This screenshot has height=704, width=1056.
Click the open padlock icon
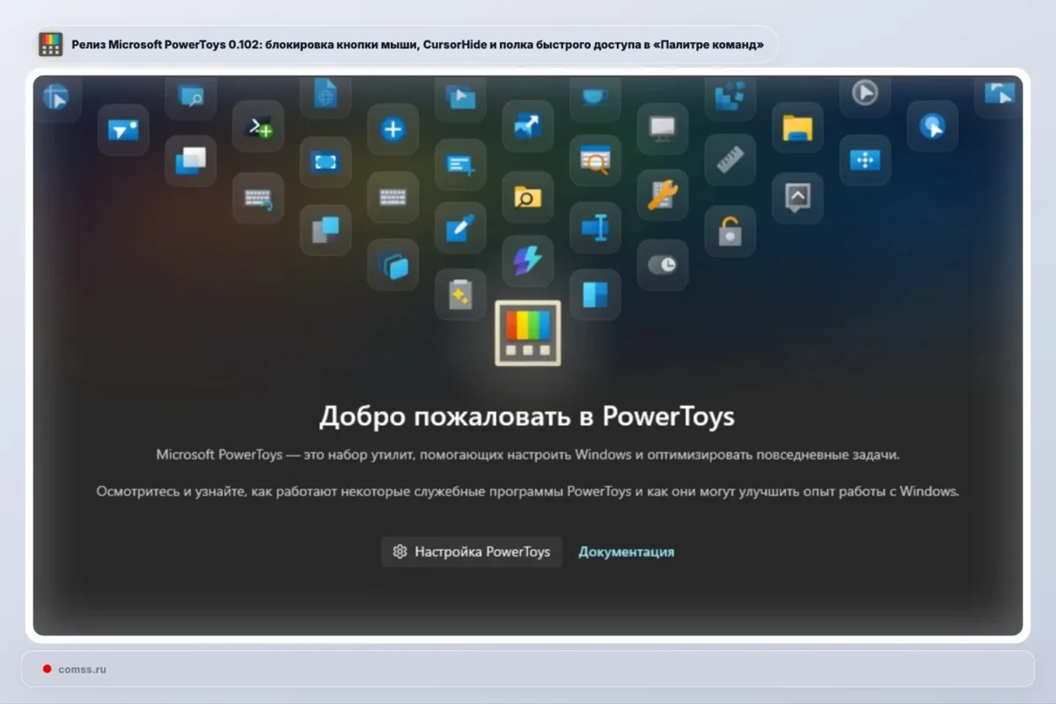tap(730, 231)
